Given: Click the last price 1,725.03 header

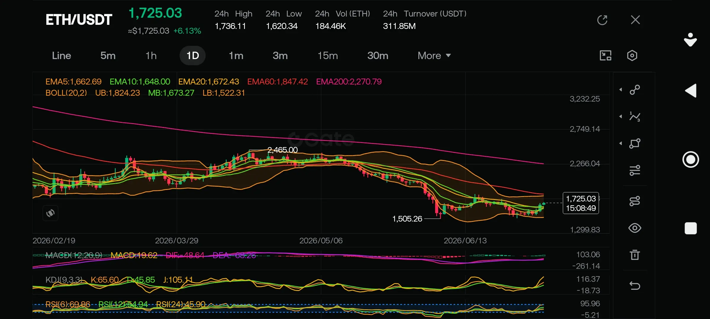Looking at the screenshot, I should (155, 13).
